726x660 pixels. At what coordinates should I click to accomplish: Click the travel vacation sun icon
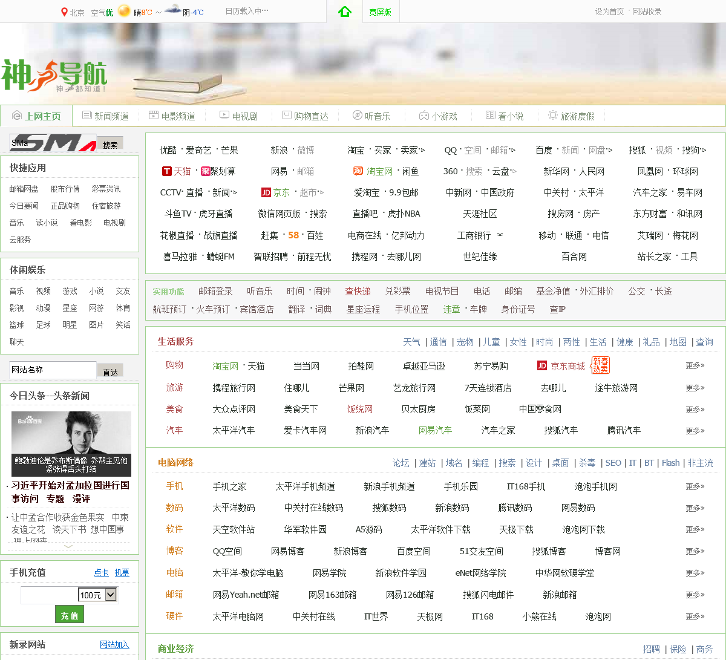[x=553, y=115]
